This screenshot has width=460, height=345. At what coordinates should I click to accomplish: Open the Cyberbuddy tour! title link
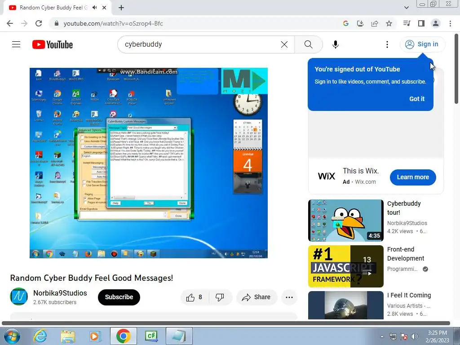click(404, 208)
